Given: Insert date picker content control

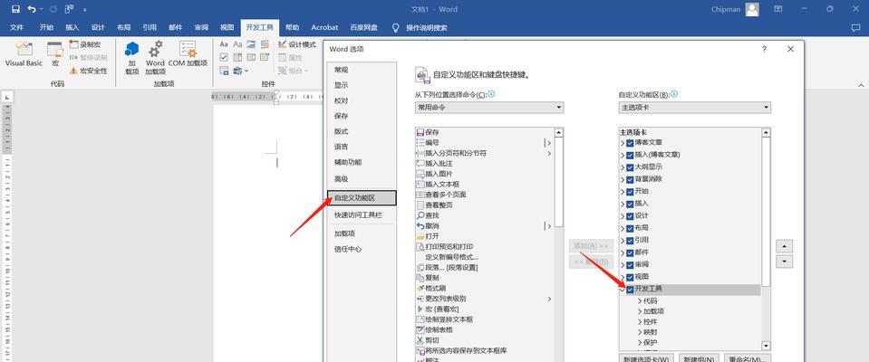Looking at the screenshot, I should pyautogui.click(x=265, y=57).
